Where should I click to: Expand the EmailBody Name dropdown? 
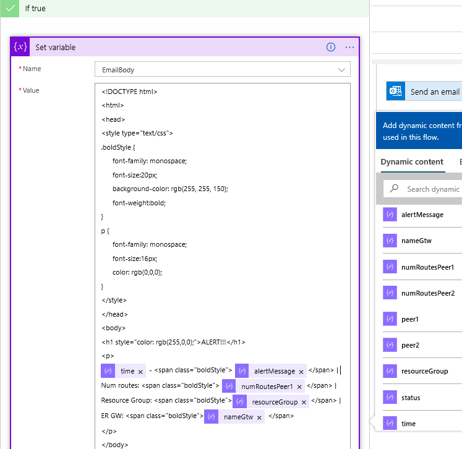(x=341, y=70)
